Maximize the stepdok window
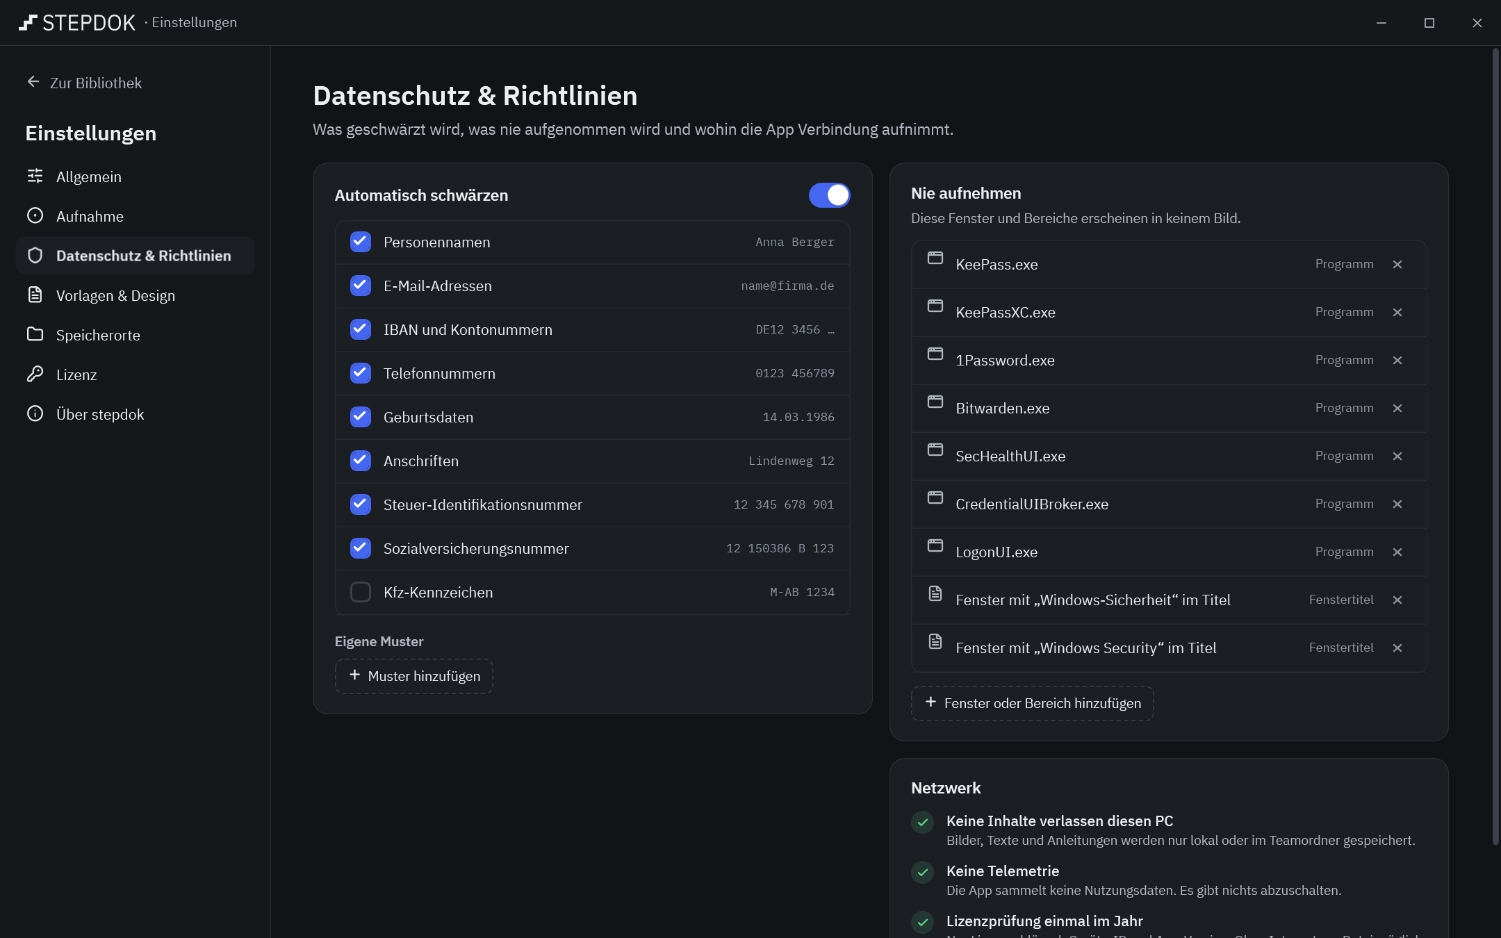 pyautogui.click(x=1429, y=23)
